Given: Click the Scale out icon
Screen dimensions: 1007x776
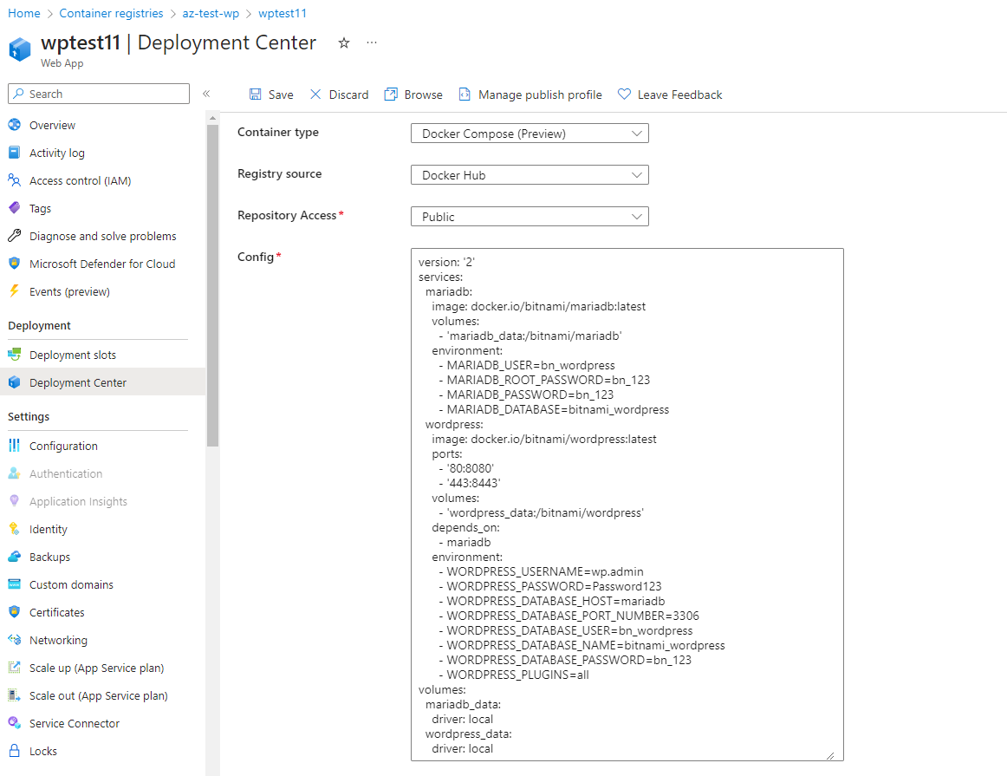Looking at the screenshot, I should [x=14, y=695].
